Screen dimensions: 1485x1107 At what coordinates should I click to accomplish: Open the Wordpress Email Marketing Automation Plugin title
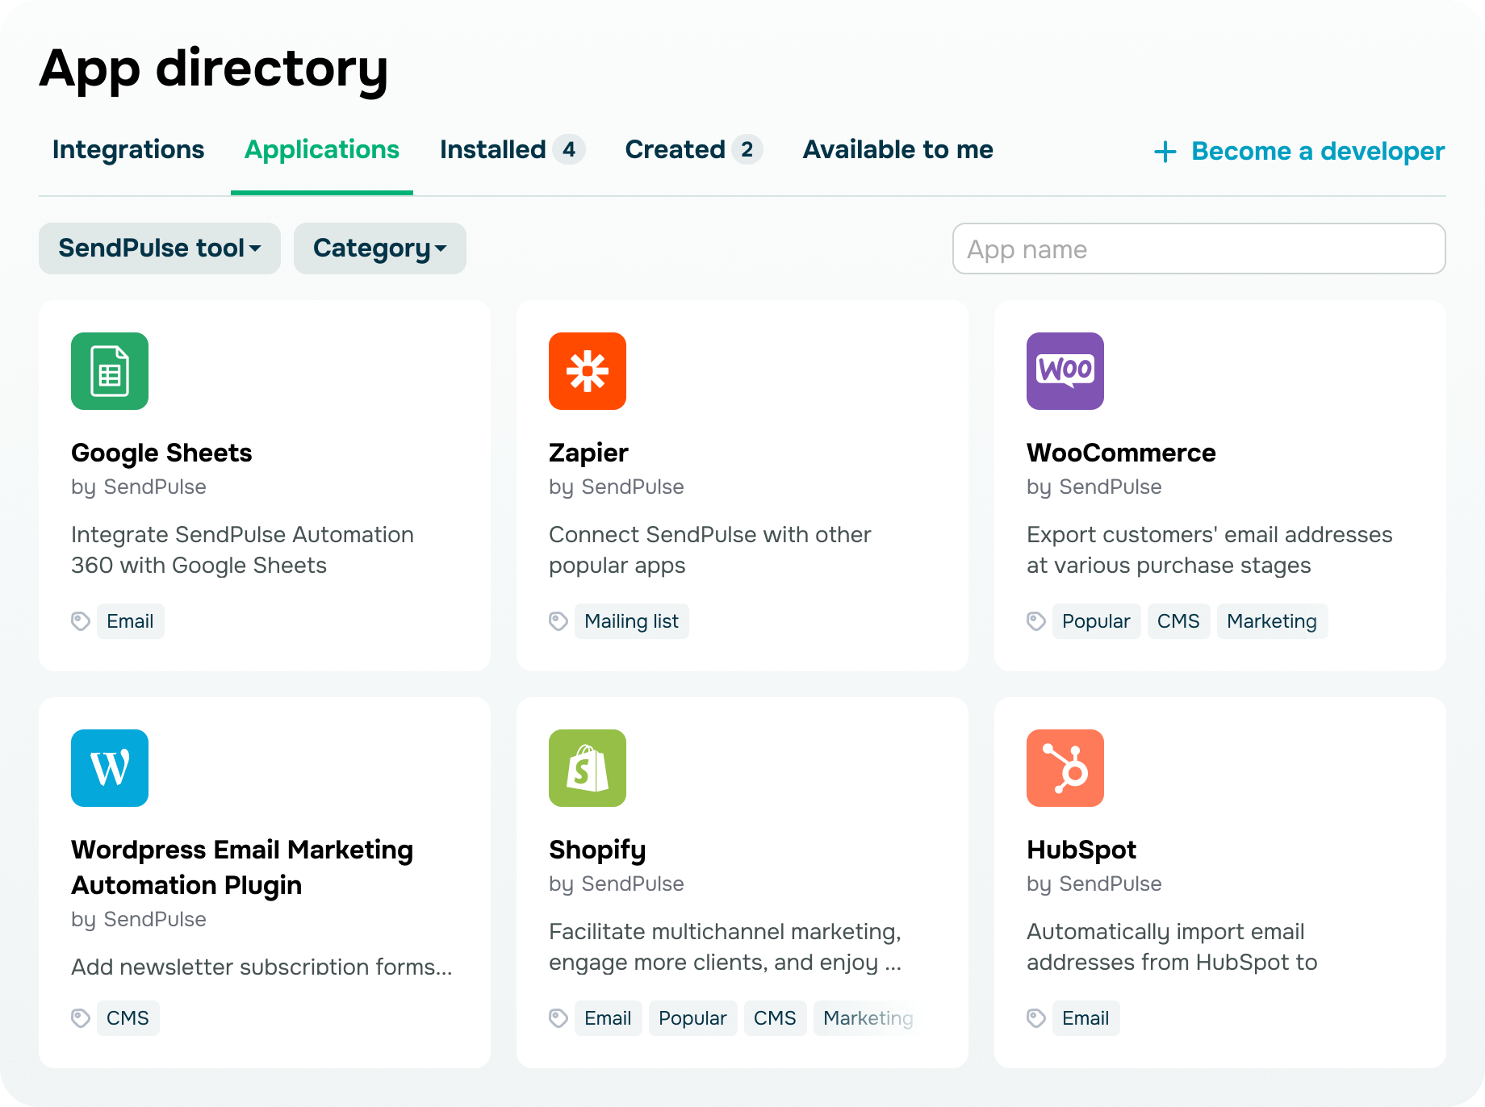242,867
